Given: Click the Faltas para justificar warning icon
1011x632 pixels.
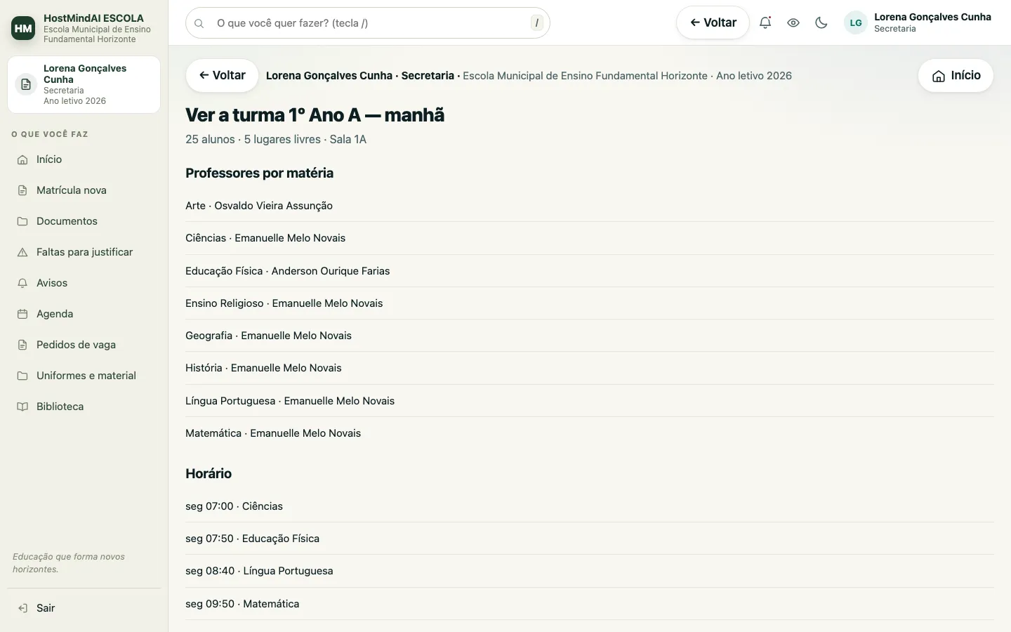Looking at the screenshot, I should [22, 252].
